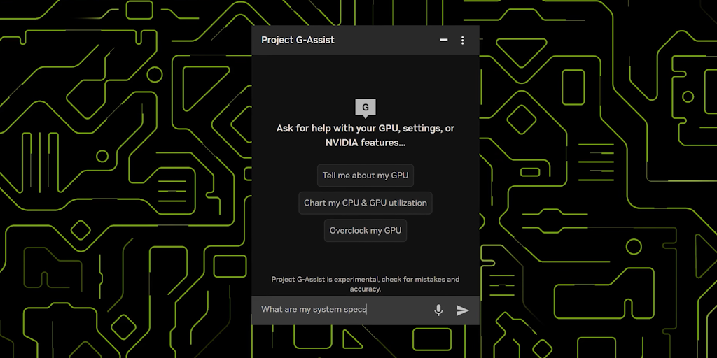
Task: Send the typed message with arrow icon
Action: 462,310
